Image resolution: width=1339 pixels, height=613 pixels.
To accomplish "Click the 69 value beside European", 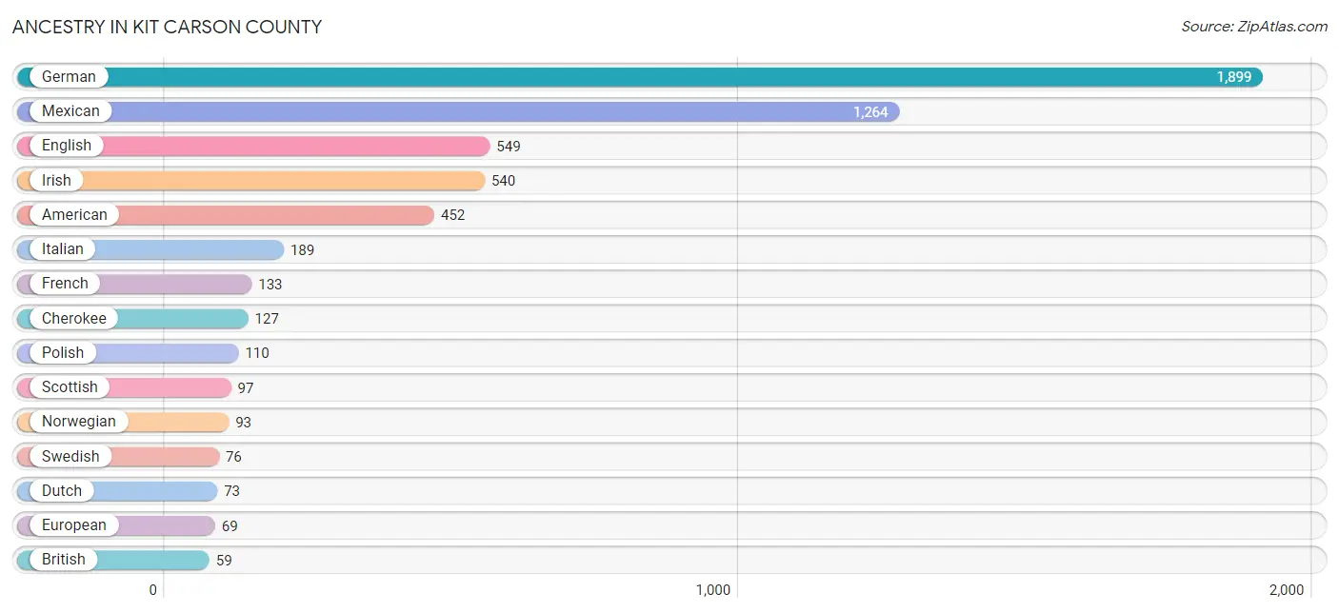I will coord(230,526).
